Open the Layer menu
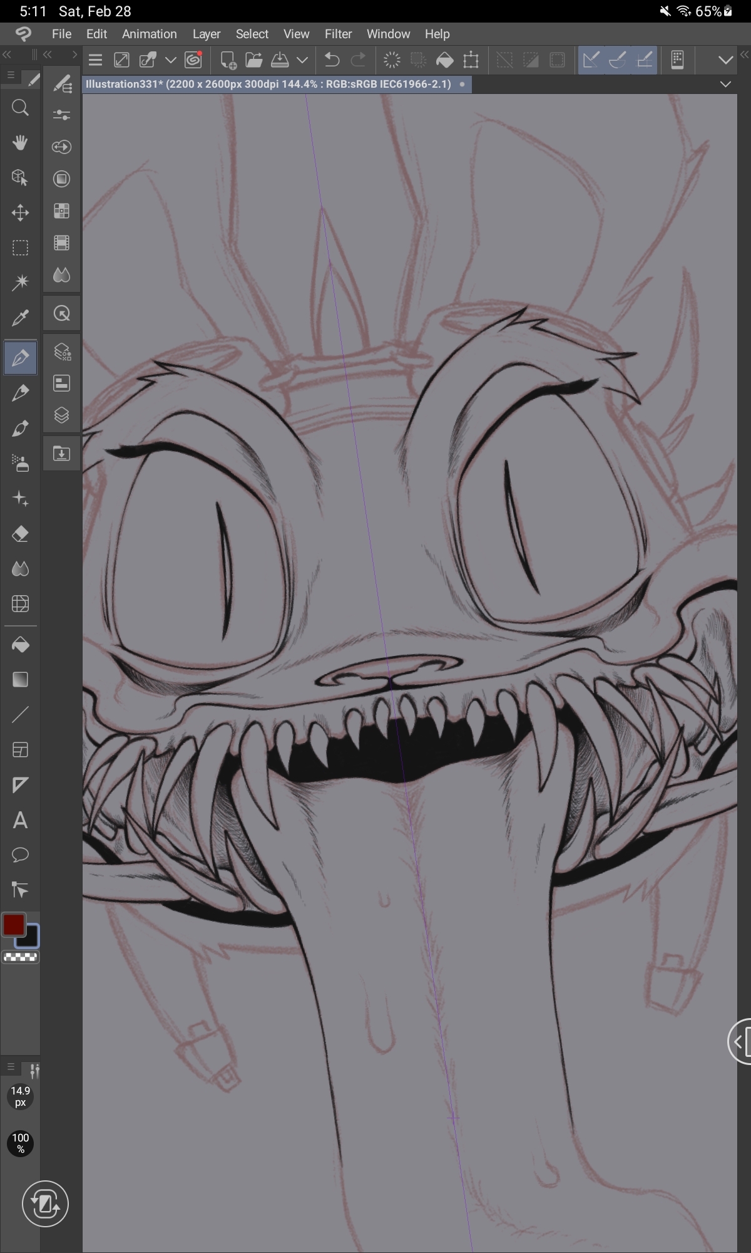 [x=206, y=34]
